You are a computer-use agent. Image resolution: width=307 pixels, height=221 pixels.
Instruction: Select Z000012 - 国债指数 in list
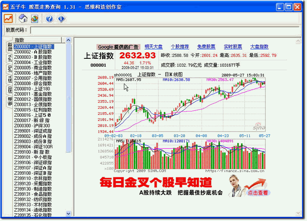tap(33, 99)
